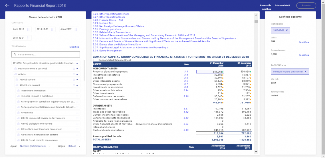Click chart icon beside Investimenti immobiliari
The image size is (325, 158).
click(19, 91)
